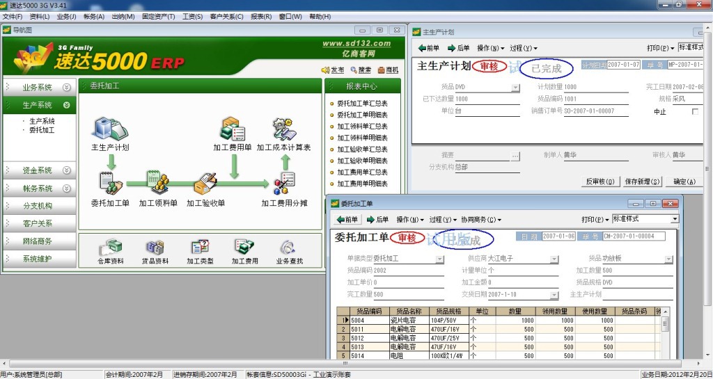Open the 网络商务 sidebar section
This screenshot has width=713, height=379.
pyautogui.click(x=38, y=241)
